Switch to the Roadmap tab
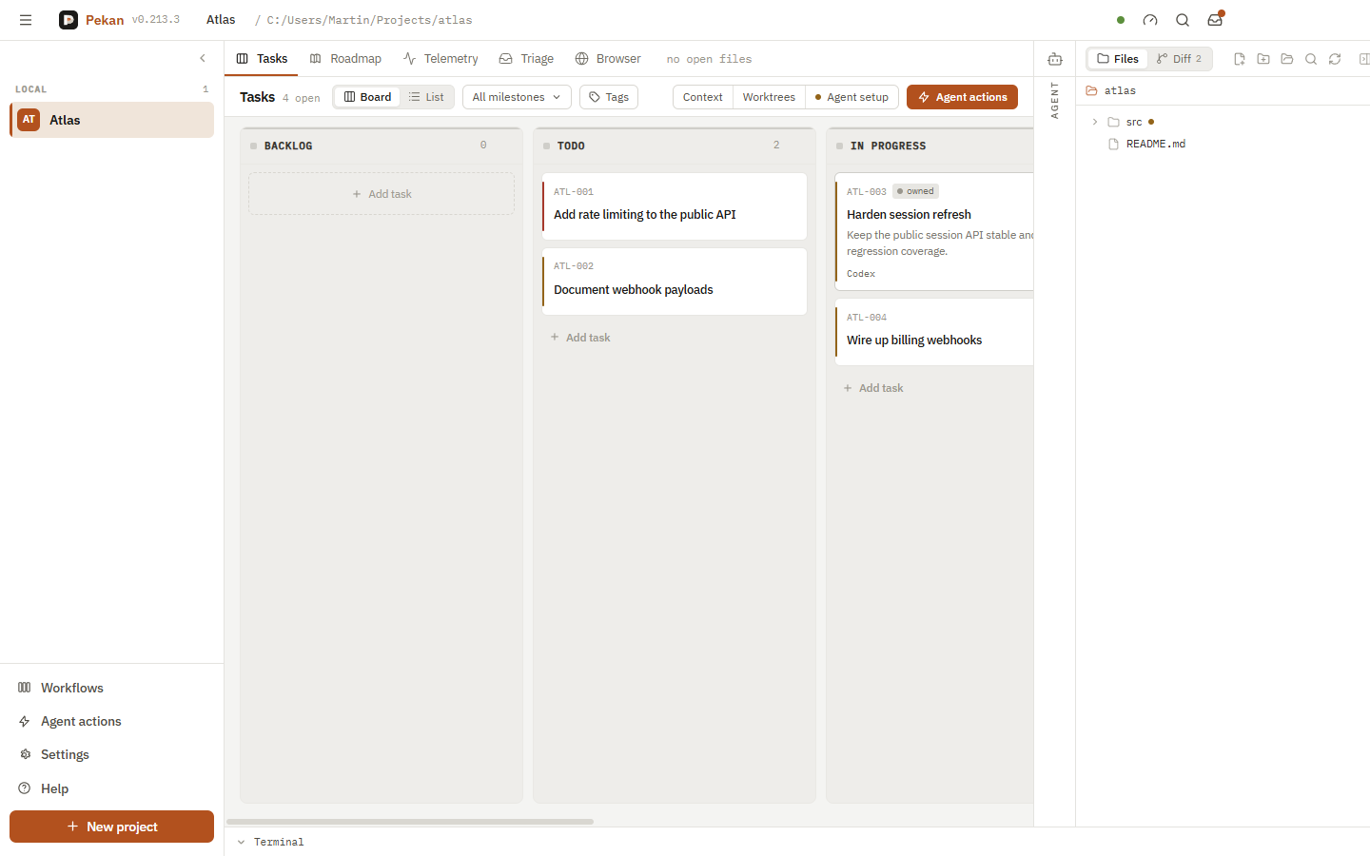Image resolution: width=1370 pixels, height=856 pixels. point(345,59)
